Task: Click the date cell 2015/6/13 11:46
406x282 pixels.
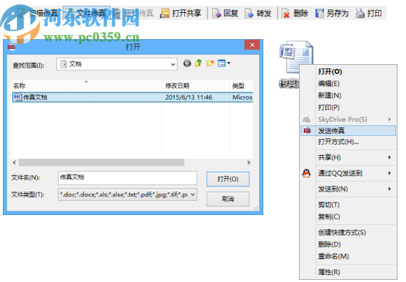Action: [x=188, y=97]
